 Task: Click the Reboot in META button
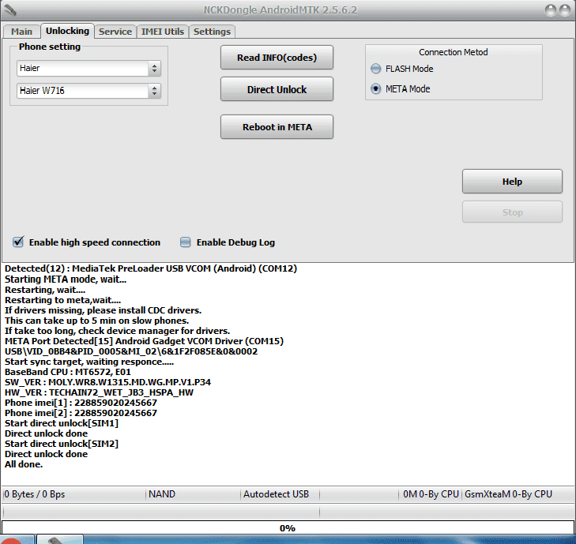[x=277, y=127]
